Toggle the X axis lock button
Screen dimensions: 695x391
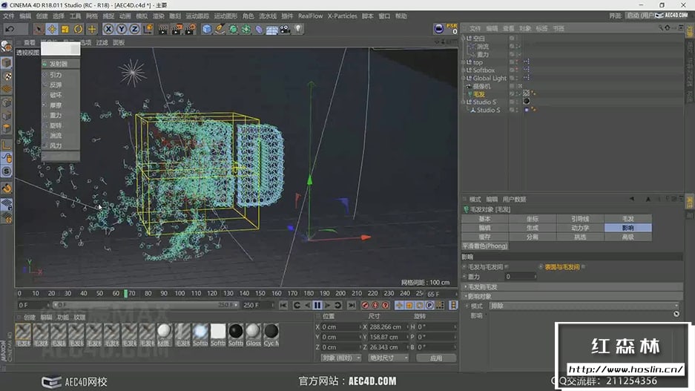(x=108, y=29)
